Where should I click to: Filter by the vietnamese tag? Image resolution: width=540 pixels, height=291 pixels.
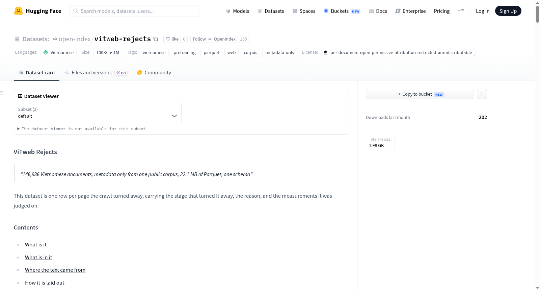(154, 52)
